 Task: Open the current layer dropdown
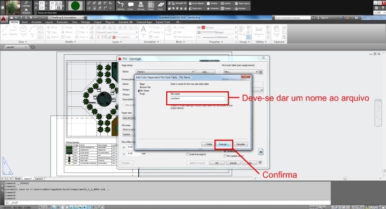[117, 37]
